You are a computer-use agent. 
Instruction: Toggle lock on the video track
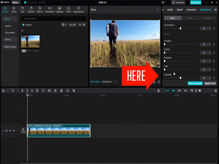click(6, 130)
